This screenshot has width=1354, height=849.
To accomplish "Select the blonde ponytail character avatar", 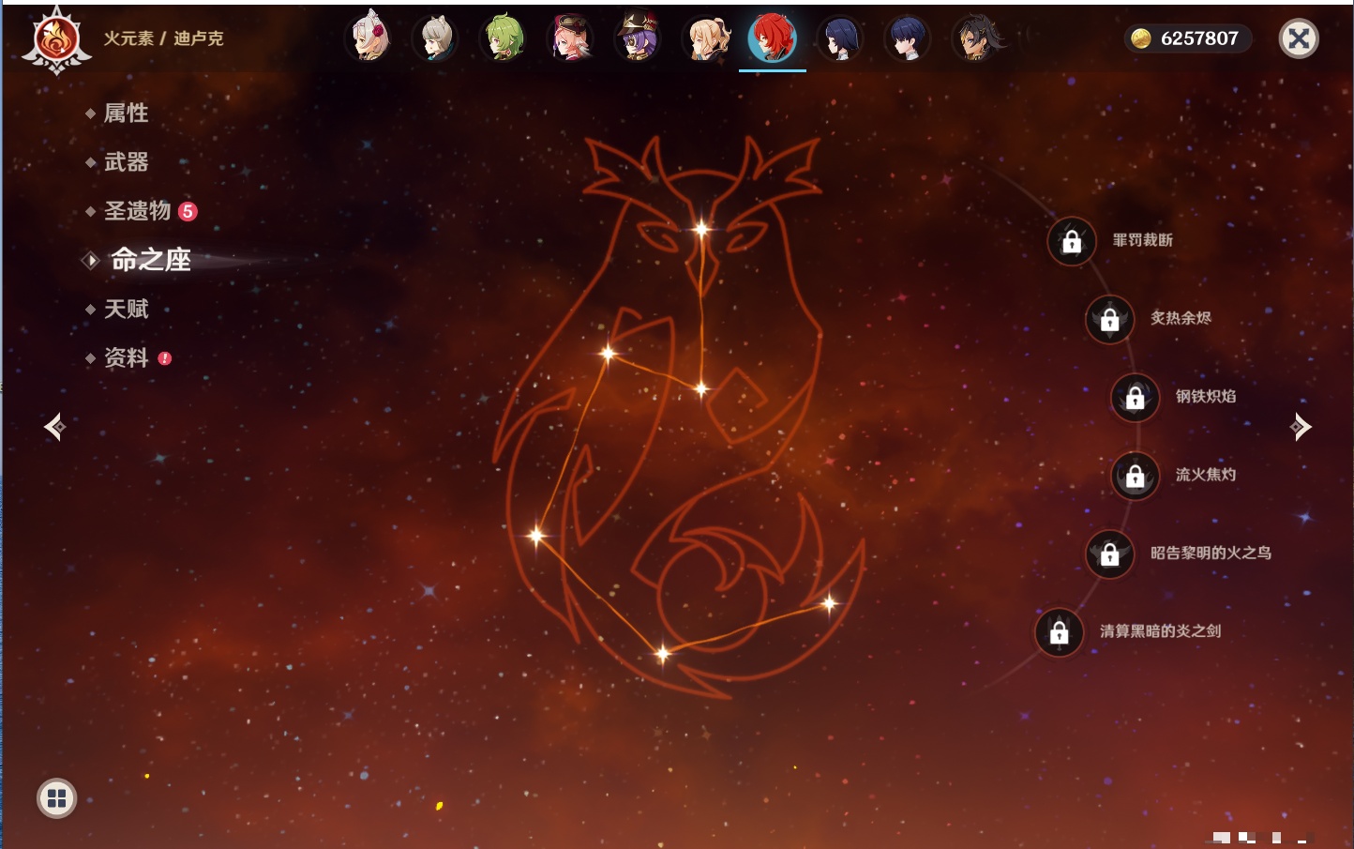I will pyautogui.click(x=706, y=38).
